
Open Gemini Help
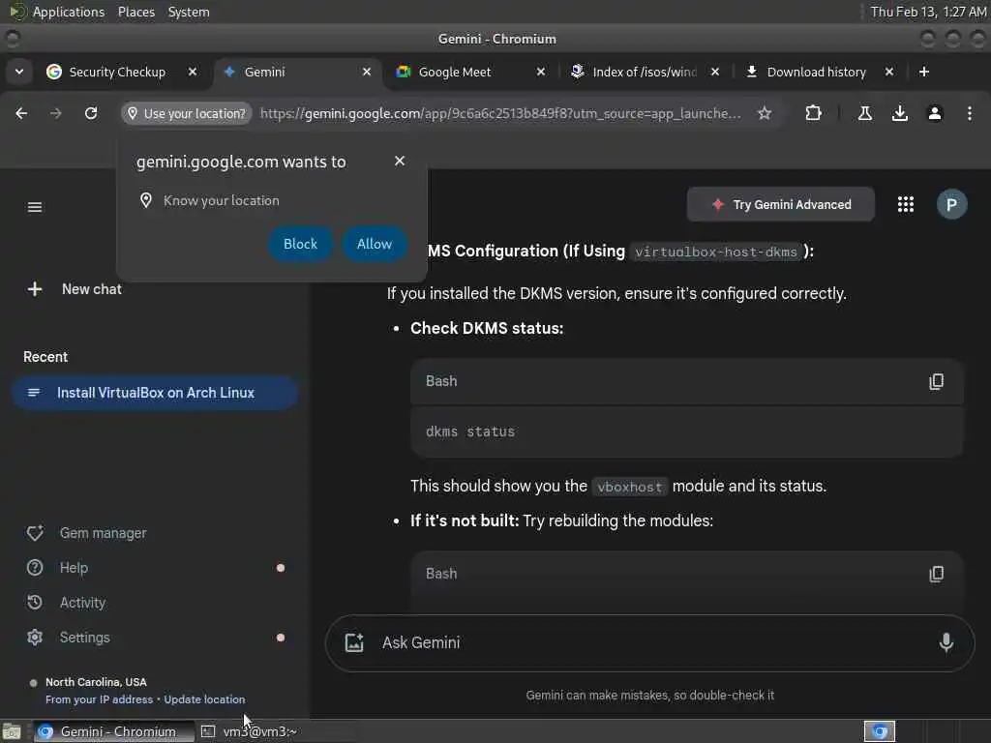click(57, 568)
